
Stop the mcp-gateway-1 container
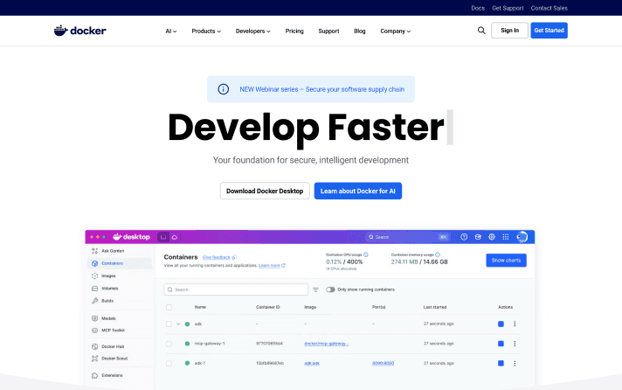[x=501, y=344]
